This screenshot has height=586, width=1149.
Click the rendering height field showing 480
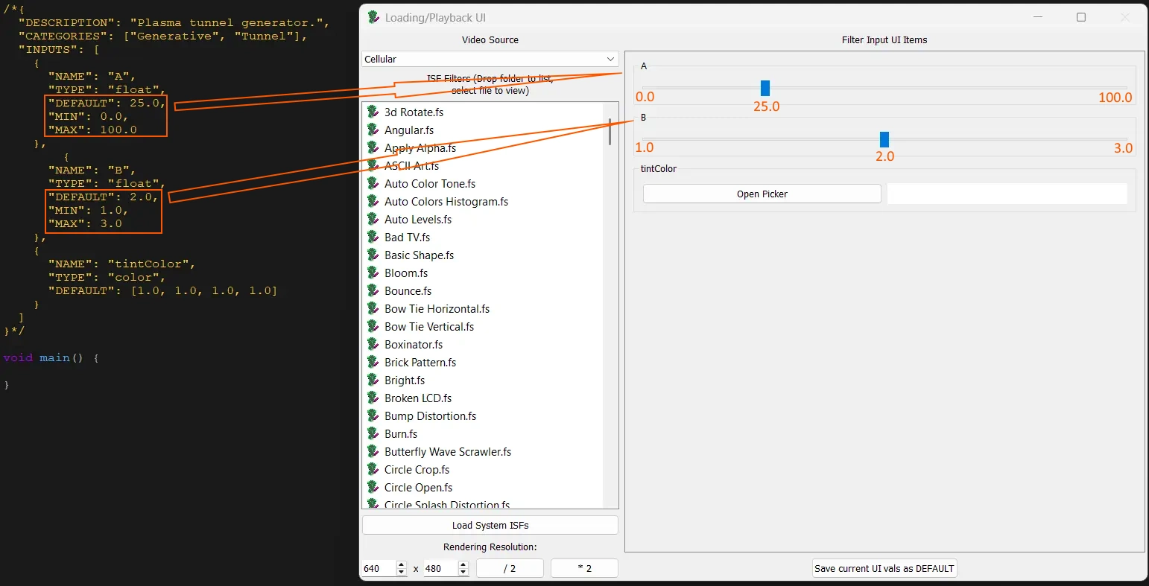[440, 568]
